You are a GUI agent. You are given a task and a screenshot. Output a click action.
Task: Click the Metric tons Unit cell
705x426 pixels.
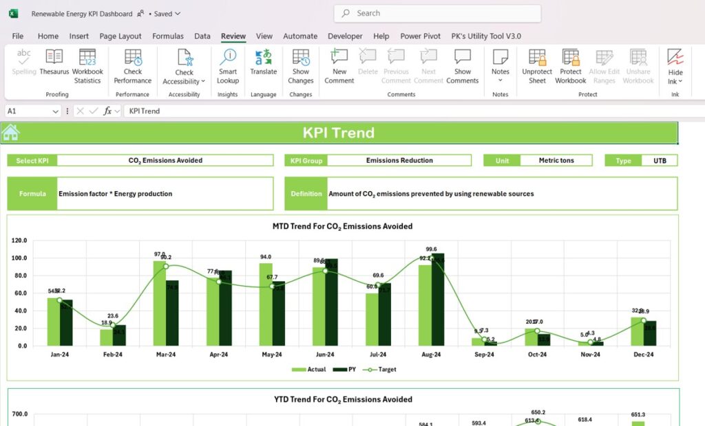556,160
